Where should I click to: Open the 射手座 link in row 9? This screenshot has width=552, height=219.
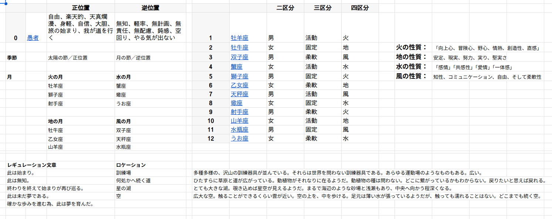[x=239, y=112]
